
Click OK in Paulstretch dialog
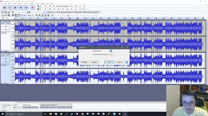[x=109, y=62]
